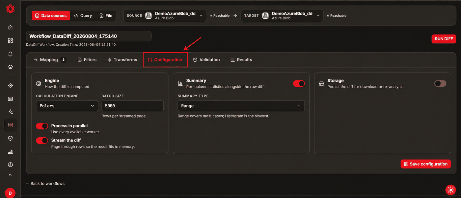This screenshot has height=198, width=461.
Task: Open the Configuration tab
Action: [x=165, y=60]
